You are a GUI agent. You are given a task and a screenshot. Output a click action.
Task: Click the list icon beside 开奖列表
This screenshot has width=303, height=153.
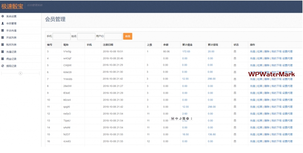pos(2,37)
